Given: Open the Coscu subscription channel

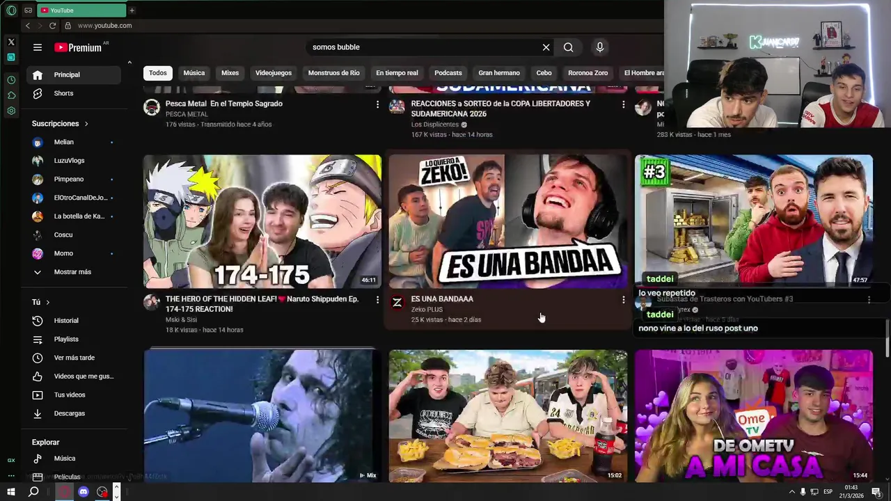Looking at the screenshot, I should (74, 235).
